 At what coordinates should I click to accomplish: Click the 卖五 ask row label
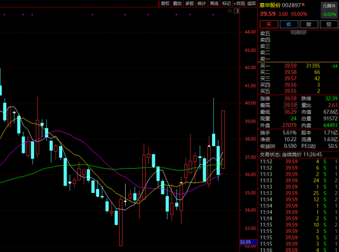point(265,33)
